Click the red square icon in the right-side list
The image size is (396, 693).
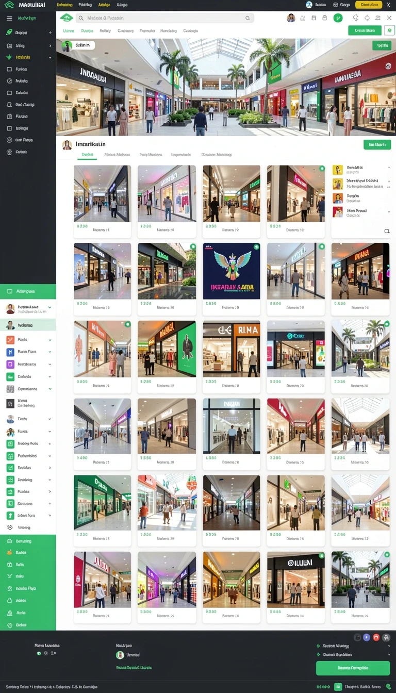pos(338,211)
